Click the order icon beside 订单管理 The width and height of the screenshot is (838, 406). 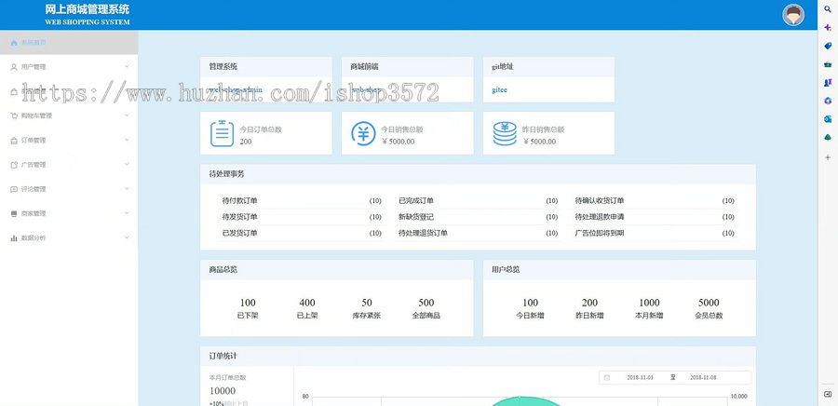click(x=14, y=141)
